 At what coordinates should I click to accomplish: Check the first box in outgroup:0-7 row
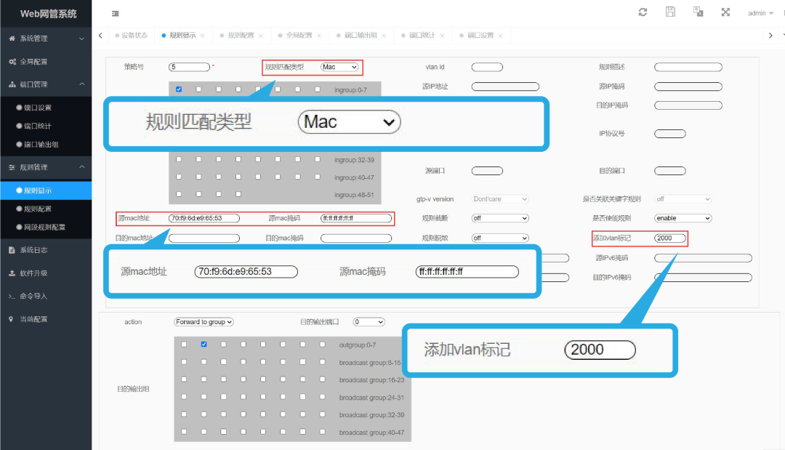184,345
